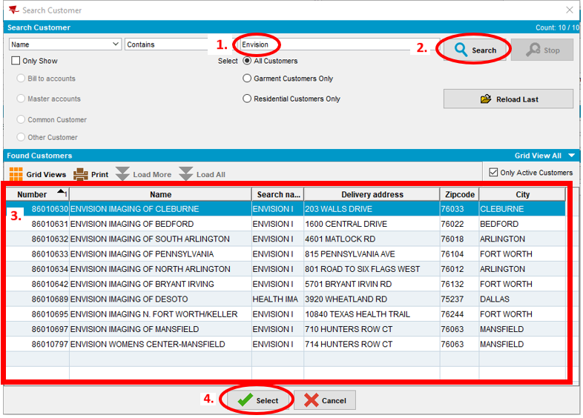Choose Residential Customers Only radio option

[x=247, y=99]
